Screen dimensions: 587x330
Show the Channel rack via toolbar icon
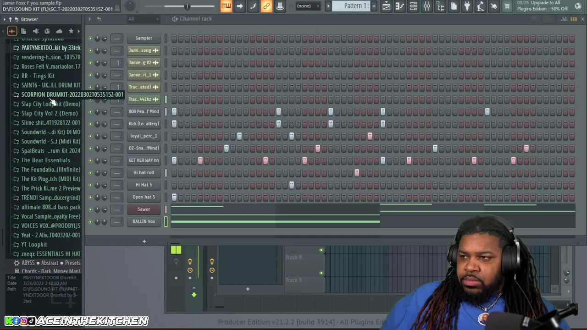[x=413, y=6]
